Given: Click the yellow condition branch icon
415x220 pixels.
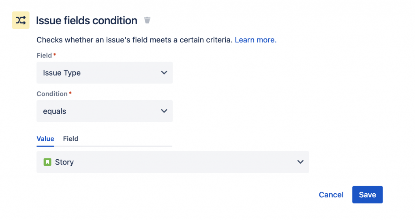Looking at the screenshot, I should click(21, 20).
